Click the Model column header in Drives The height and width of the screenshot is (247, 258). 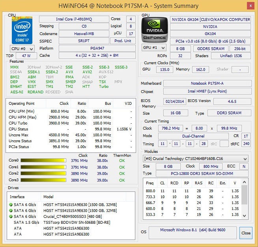point(83,197)
